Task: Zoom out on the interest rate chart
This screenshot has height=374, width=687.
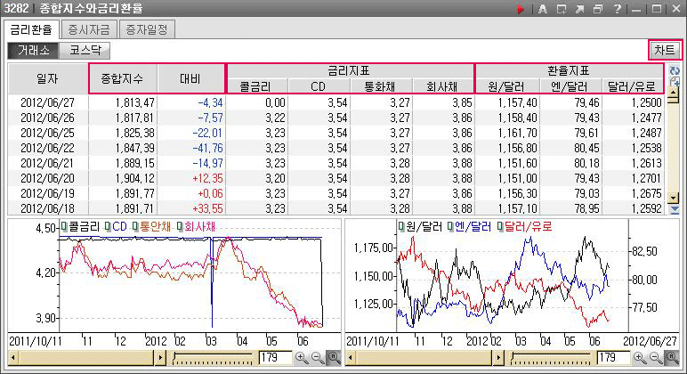Action: click(x=317, y=358)
